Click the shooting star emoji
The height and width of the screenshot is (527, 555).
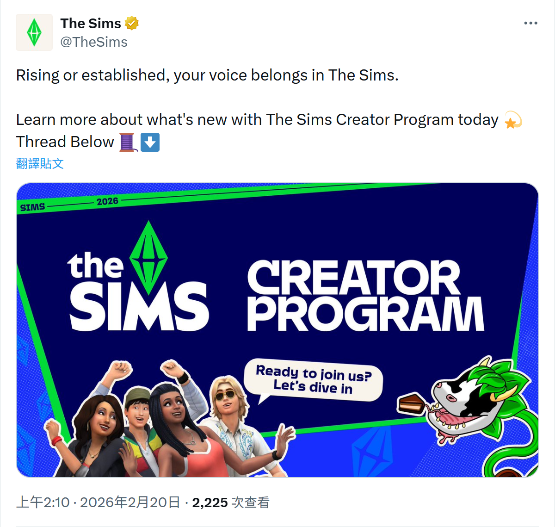point(512,120)
